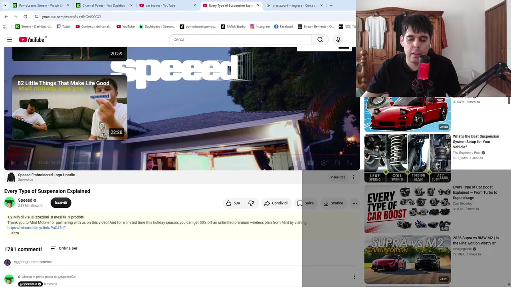Open the hoodie product options menu

click(x=353, y=177)
